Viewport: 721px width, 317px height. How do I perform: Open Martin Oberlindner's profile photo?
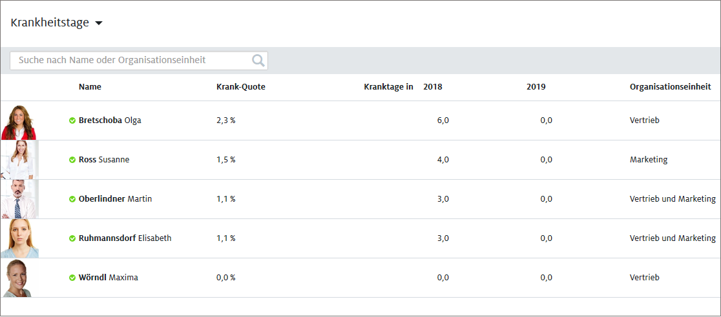click(x=19, y=199)
